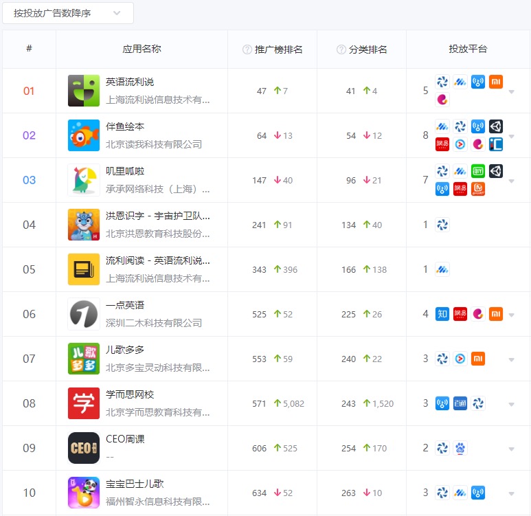Image resolution: width=531 pixels, height=516 pixels.
Task: Click the 学而思网校 red app icon
Action: [84, 403]
